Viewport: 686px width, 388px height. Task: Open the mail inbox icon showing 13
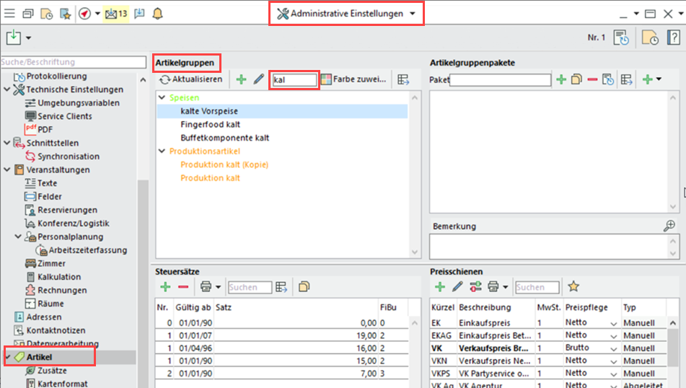115,14
